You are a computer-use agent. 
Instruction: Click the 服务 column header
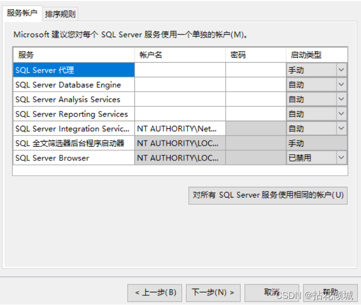tap(74, 55)
